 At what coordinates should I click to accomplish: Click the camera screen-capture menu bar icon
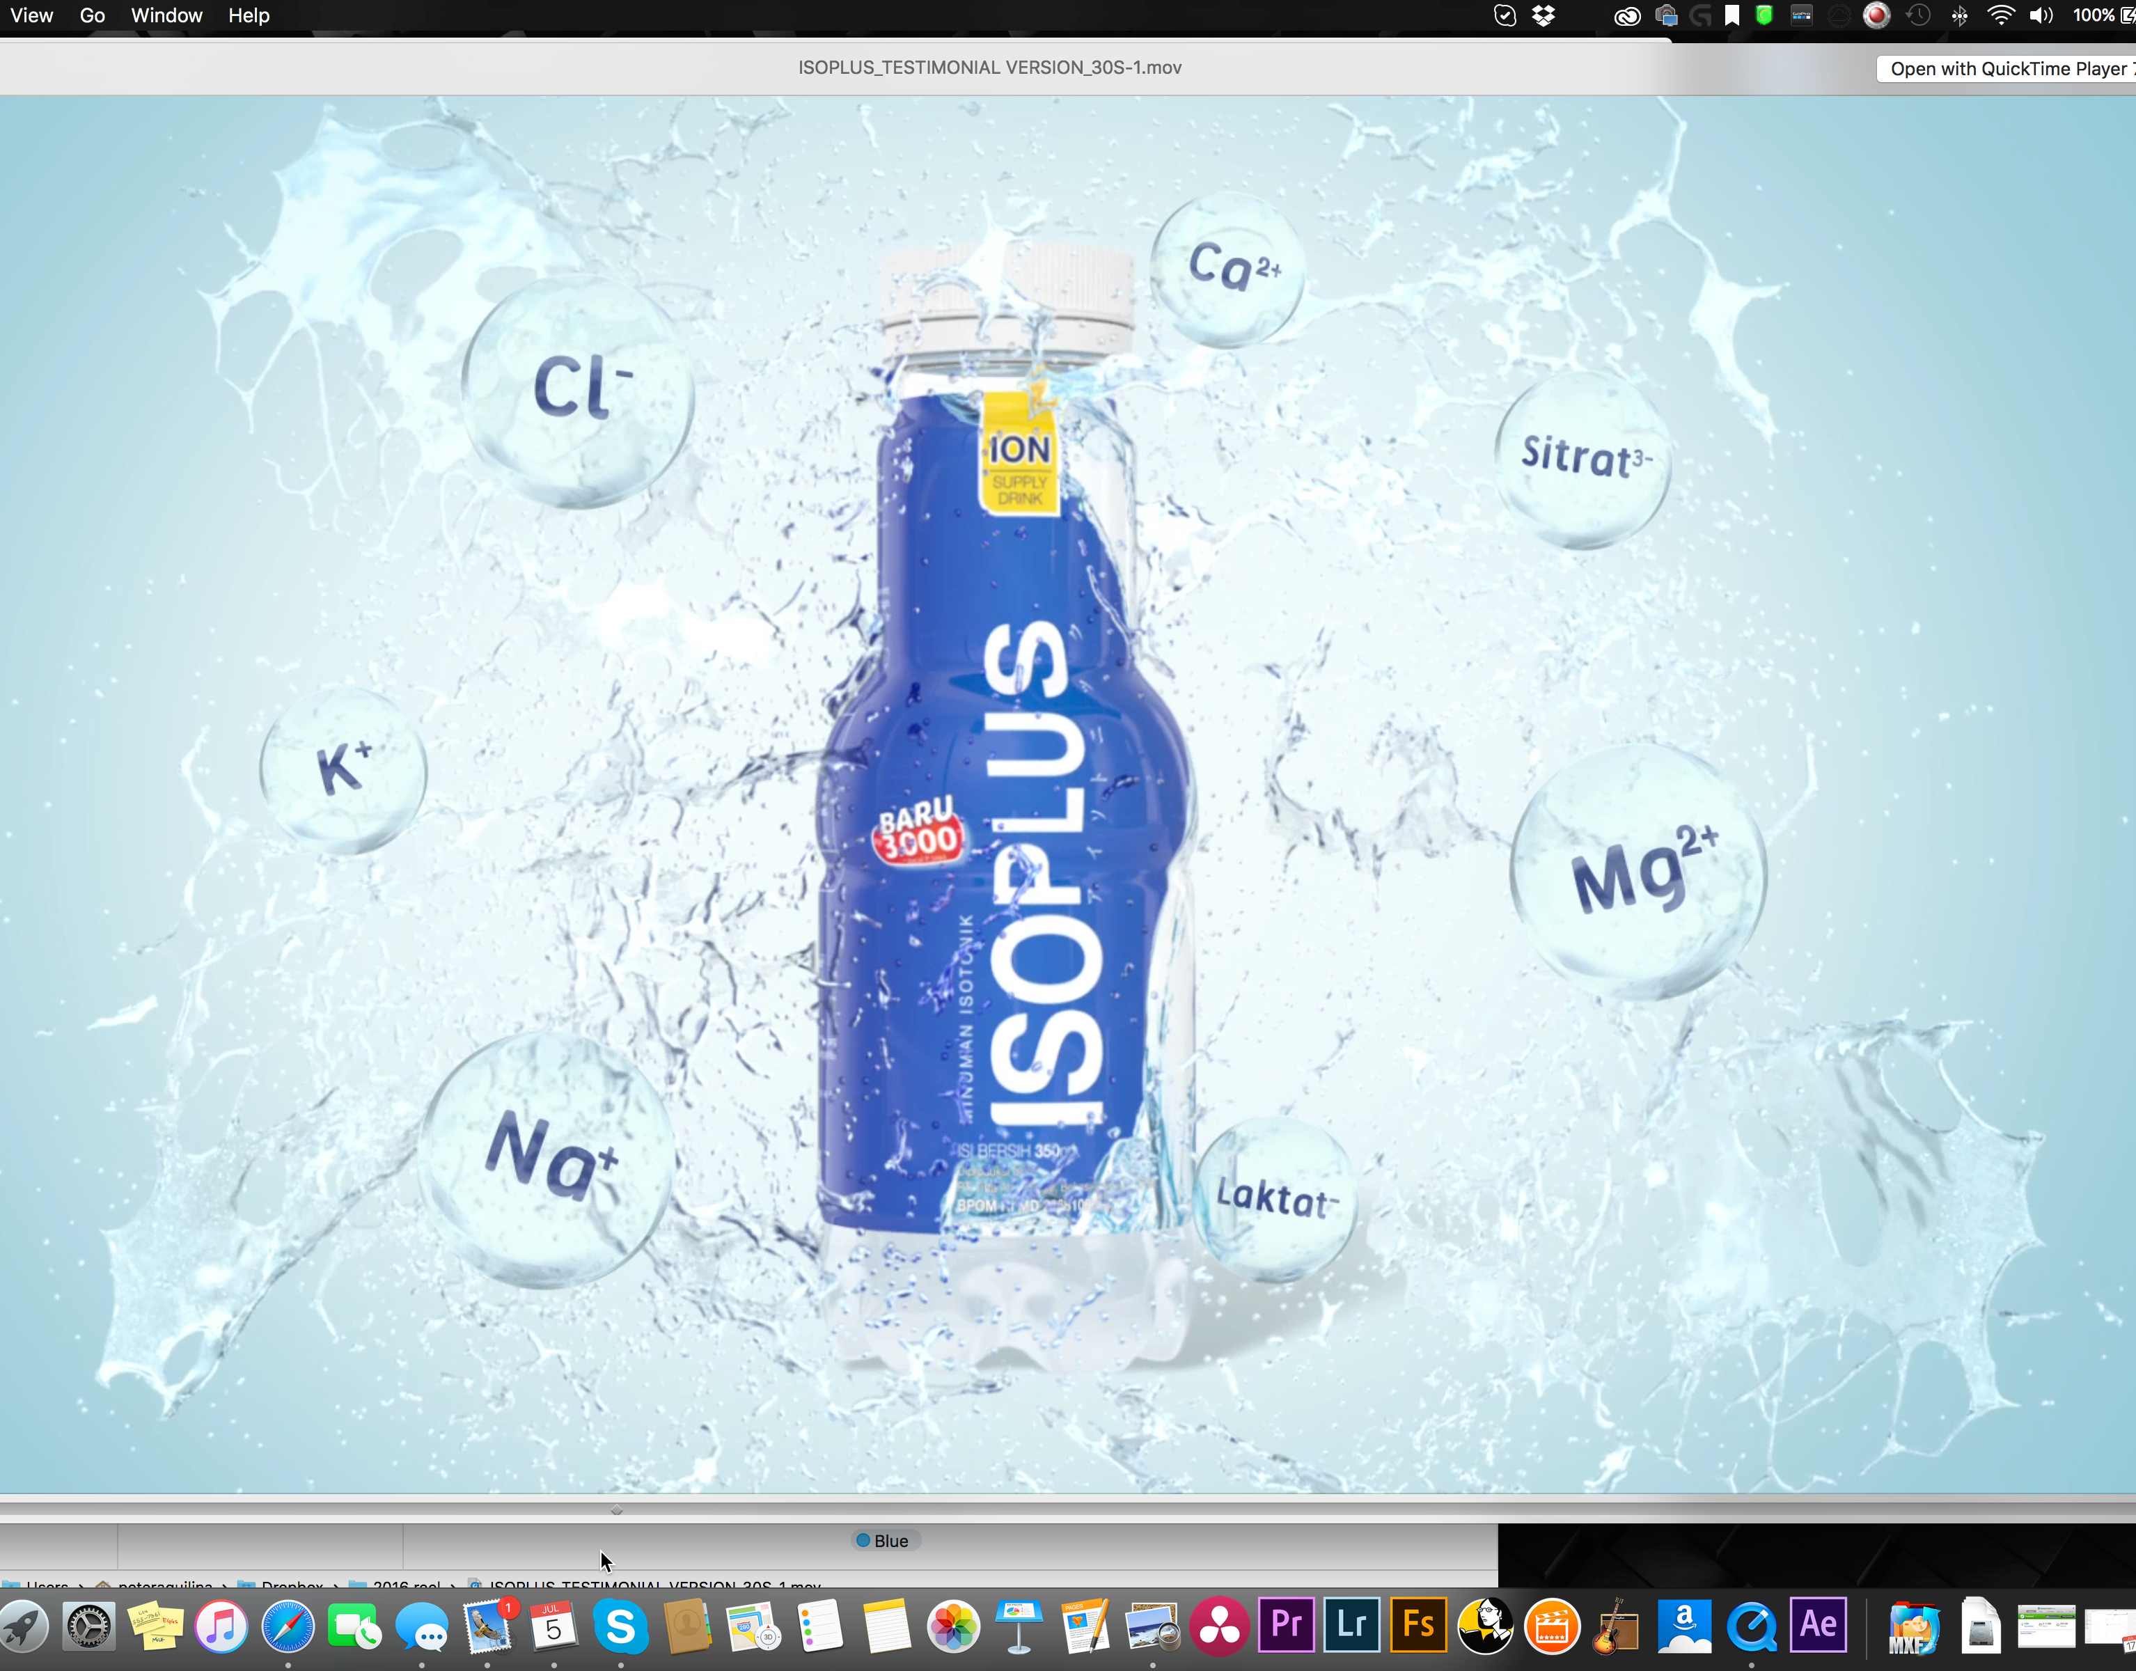pyautogui.click(x=1667, y=15)
